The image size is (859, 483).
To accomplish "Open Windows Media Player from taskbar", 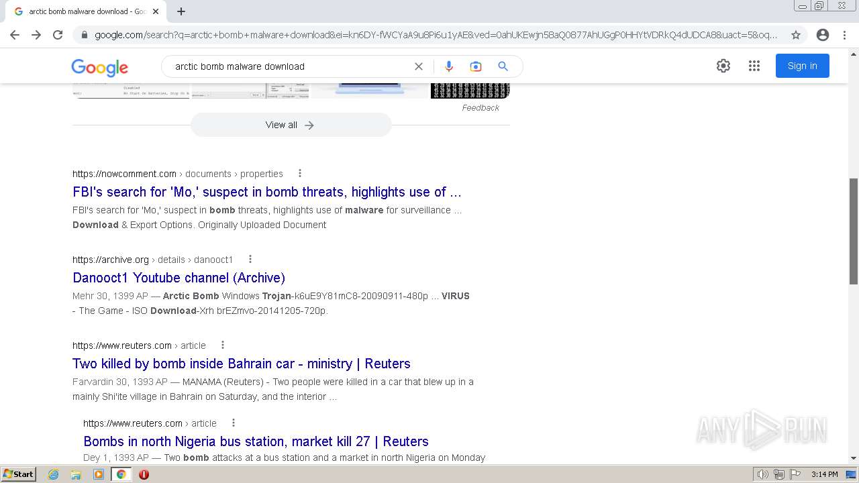I will [x=99, y=474].
